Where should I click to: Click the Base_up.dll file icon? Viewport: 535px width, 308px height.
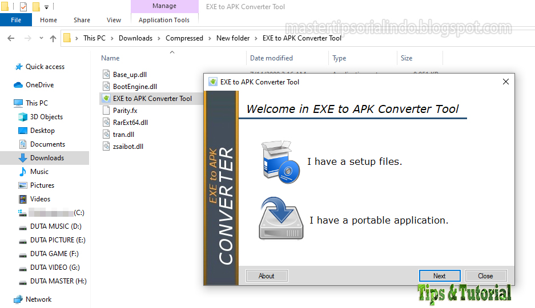coord(106,74)
